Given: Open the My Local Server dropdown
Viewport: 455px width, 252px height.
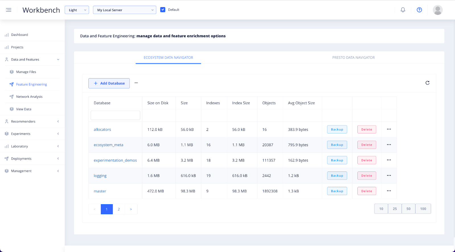Looking at the screenshot, I should tap(125, 10).
